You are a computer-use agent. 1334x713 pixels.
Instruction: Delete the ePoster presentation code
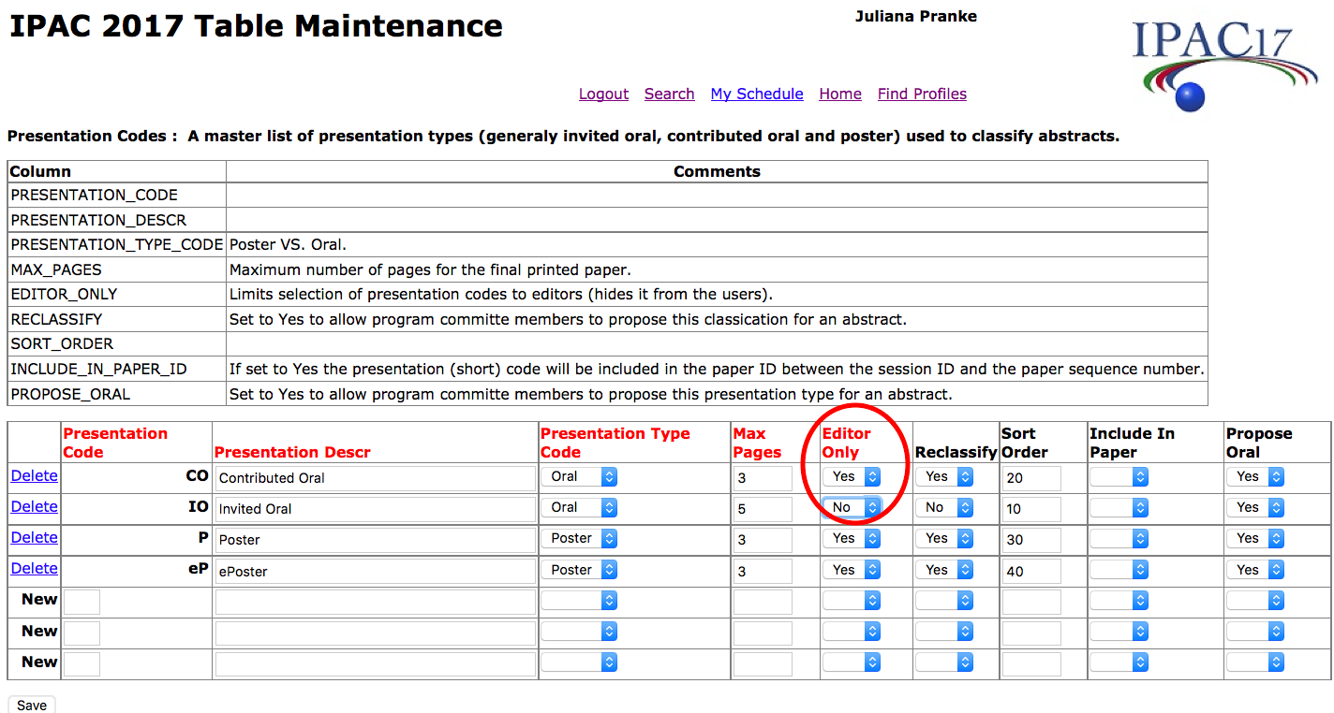(35, 568)
